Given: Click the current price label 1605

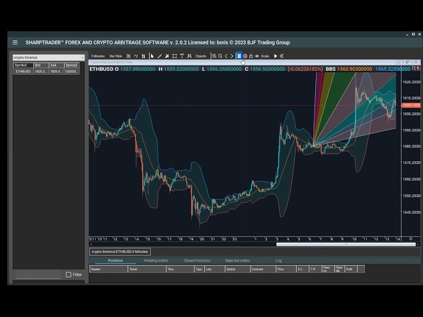Looking at the screenshot, I should coord(411,105).
